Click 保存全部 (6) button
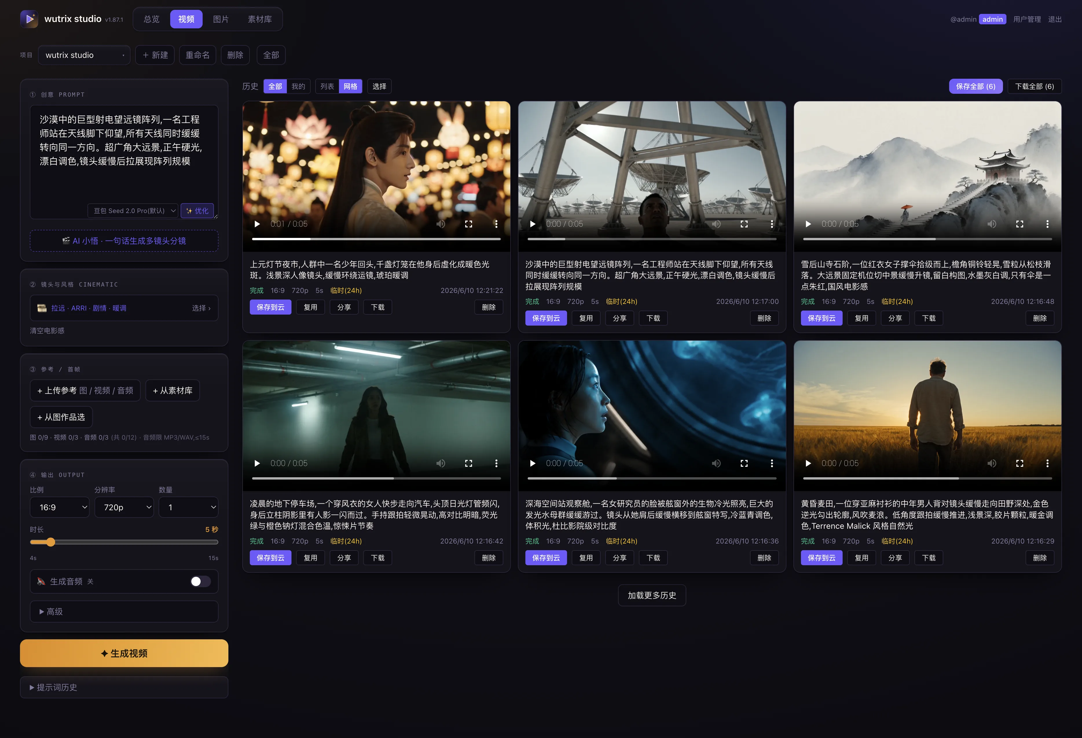Image resolution: width=1082 pixels, height=738 pixels. coord(975,87)
